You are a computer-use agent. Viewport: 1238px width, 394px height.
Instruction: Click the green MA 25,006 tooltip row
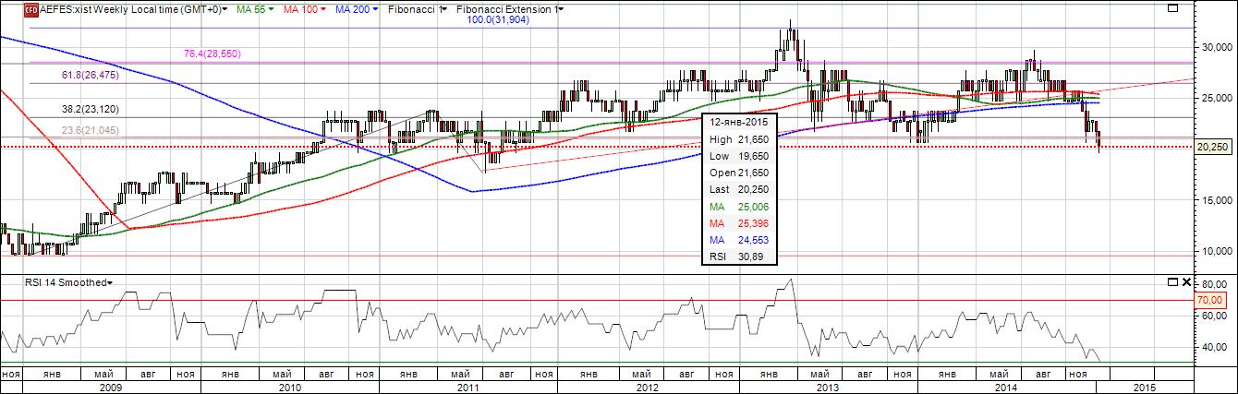pos(740,207)
